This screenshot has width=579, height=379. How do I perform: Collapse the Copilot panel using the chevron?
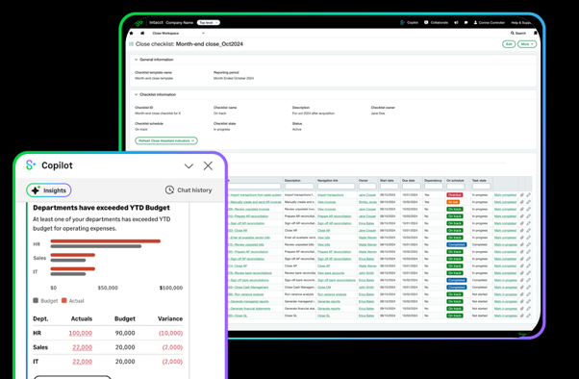189,166
